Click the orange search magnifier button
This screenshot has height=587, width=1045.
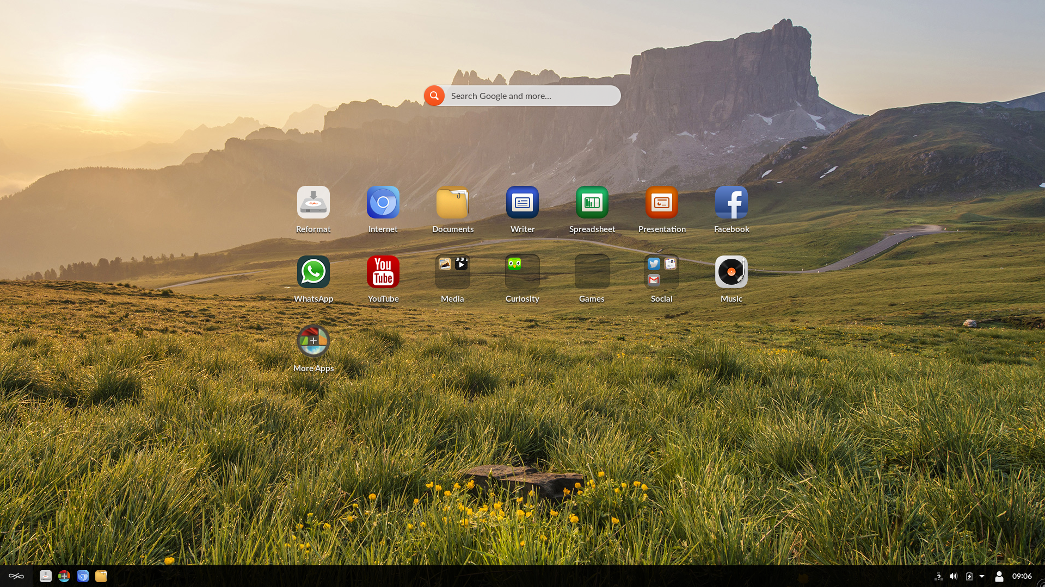tap(434, 96)
